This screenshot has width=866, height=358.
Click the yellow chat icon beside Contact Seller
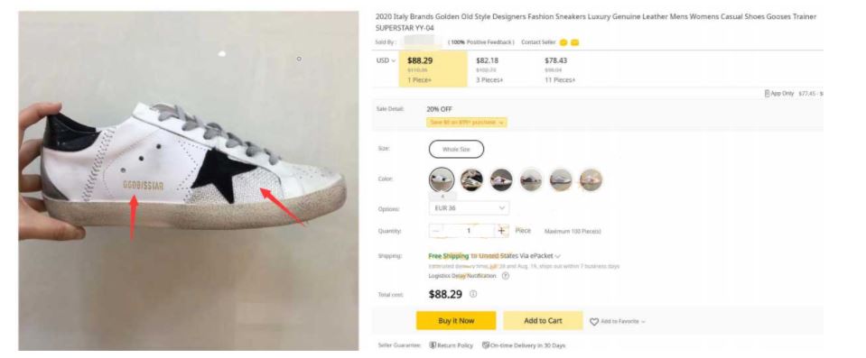(563, 42)
